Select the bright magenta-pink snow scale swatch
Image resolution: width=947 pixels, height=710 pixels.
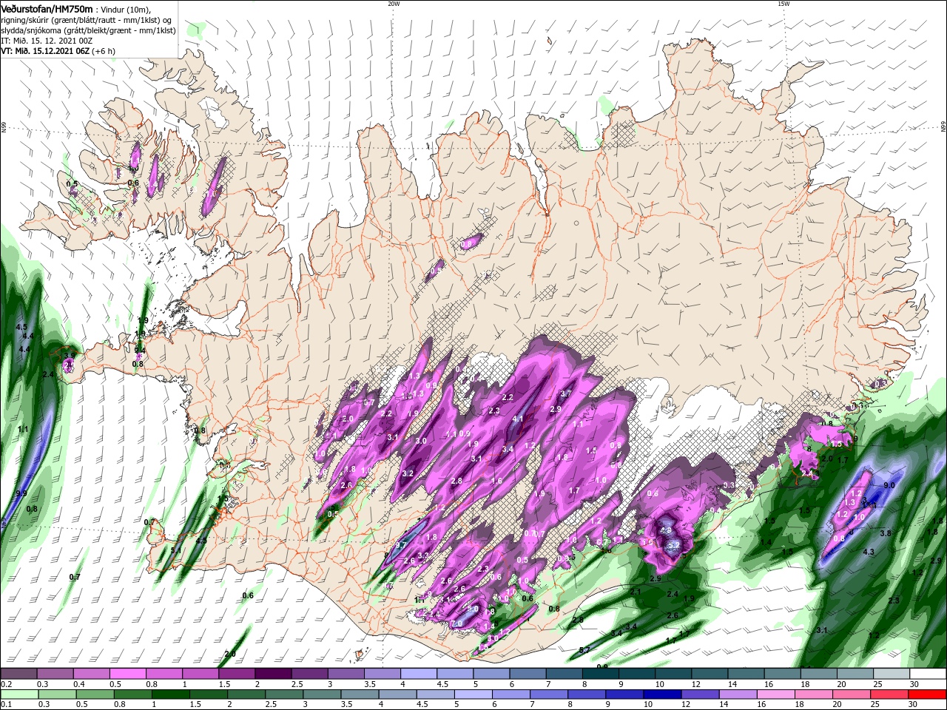click(127, 673)
